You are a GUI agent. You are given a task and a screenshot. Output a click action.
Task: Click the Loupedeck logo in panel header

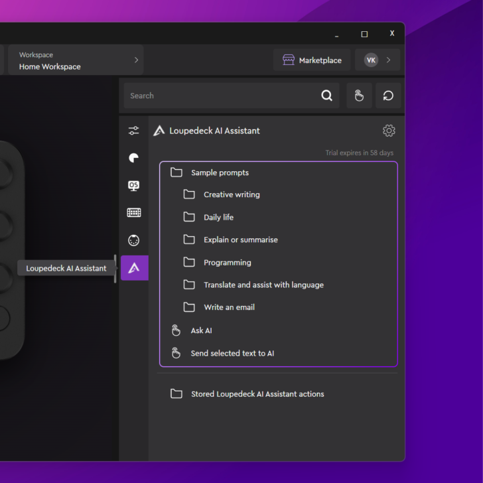[159, 131]
